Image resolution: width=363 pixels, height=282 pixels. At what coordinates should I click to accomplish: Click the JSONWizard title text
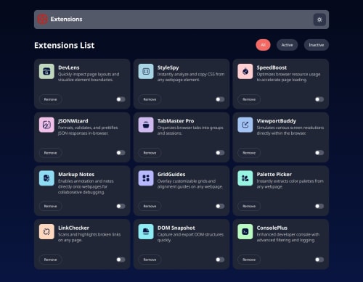pyautogui.click(x=73, y=121)
